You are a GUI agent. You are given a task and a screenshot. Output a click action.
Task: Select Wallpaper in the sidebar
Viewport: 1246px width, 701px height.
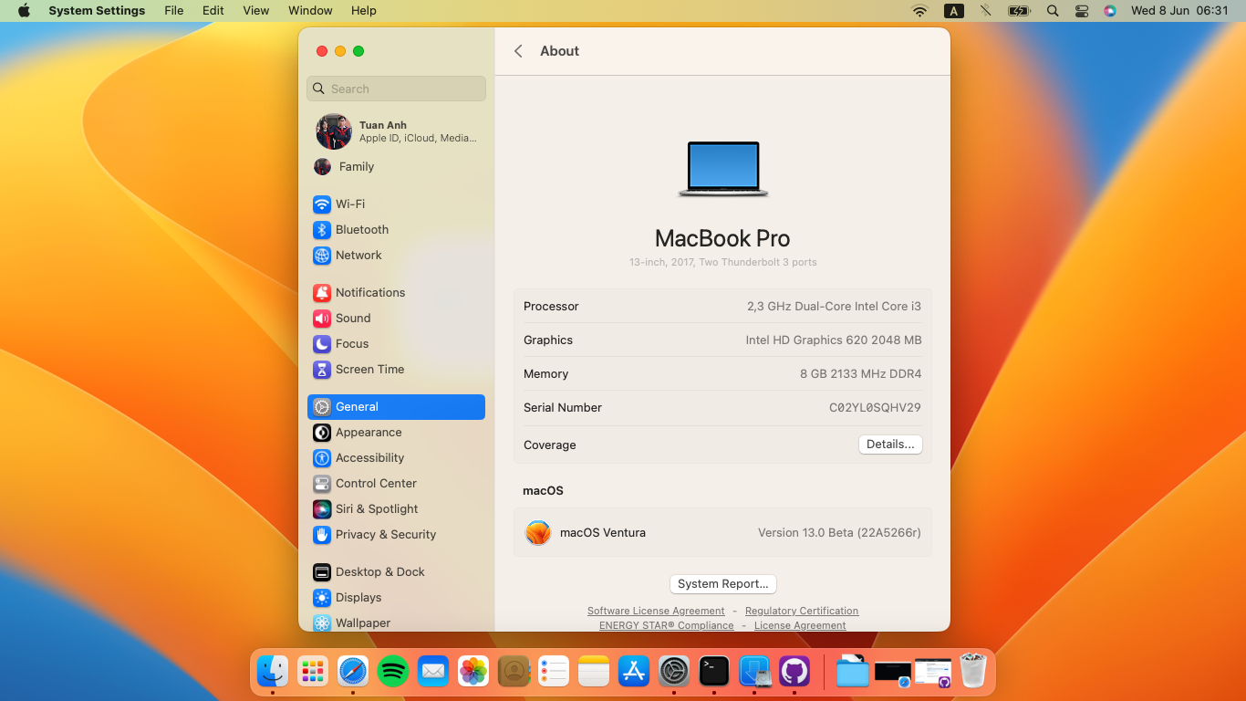point(396,623)
